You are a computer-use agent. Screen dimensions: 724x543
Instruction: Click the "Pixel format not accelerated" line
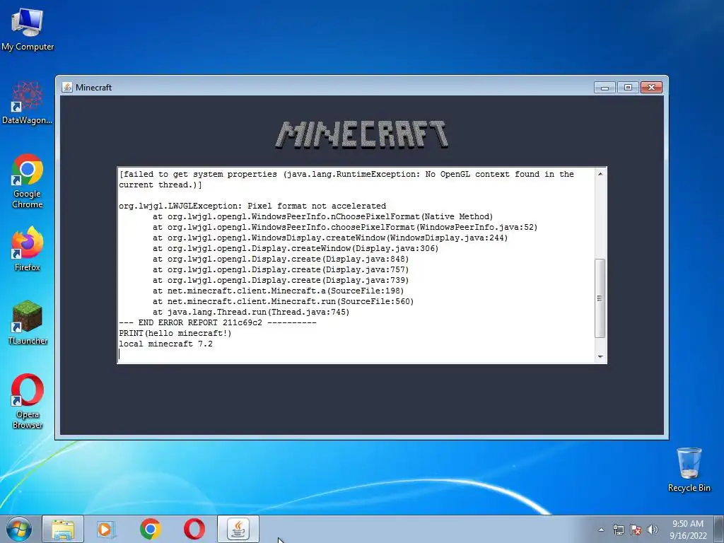pyautogui.click(x=252, y=206)
